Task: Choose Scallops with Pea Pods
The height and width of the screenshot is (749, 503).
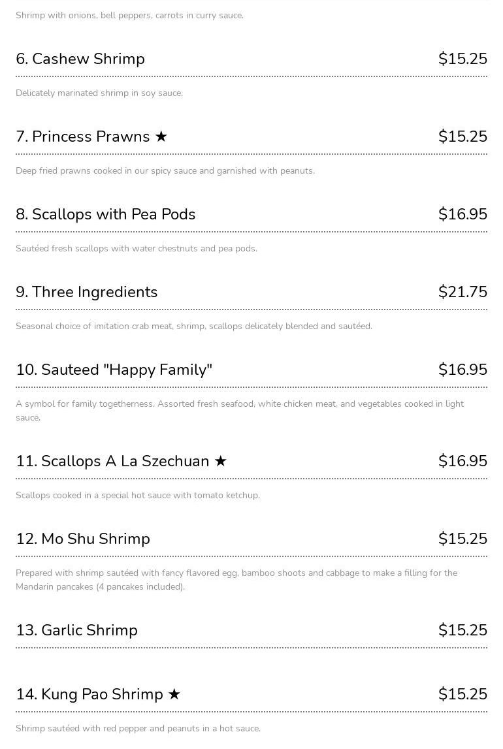Action: (106, 214)
